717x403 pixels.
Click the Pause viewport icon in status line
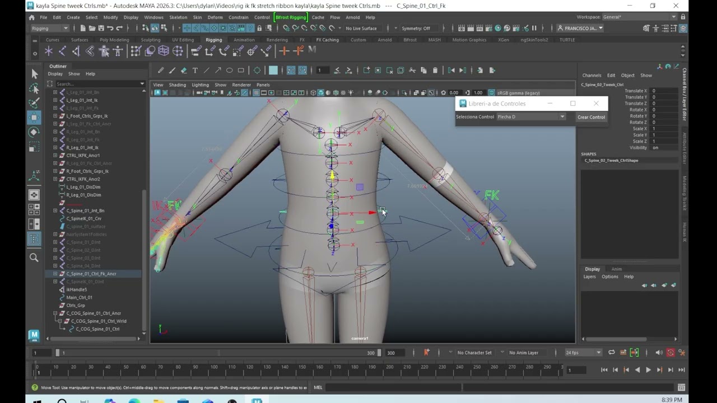(x=534, y=29)
